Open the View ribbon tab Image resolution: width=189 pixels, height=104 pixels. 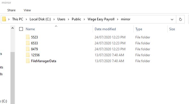click(27, 10)
